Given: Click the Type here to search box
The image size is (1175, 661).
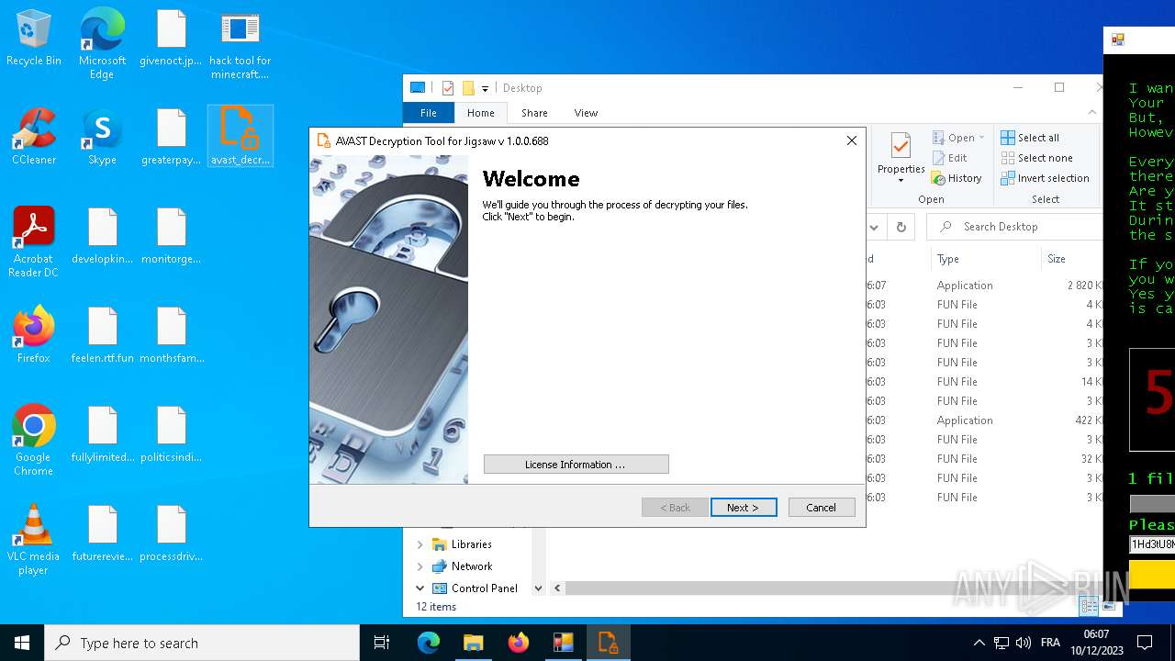Looking at the screenshot, I should pos(202,643).
